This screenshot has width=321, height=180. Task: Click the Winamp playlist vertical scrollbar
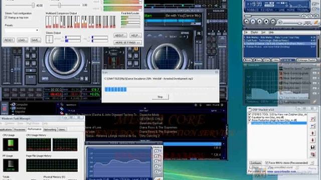click(x=318, y=46)
